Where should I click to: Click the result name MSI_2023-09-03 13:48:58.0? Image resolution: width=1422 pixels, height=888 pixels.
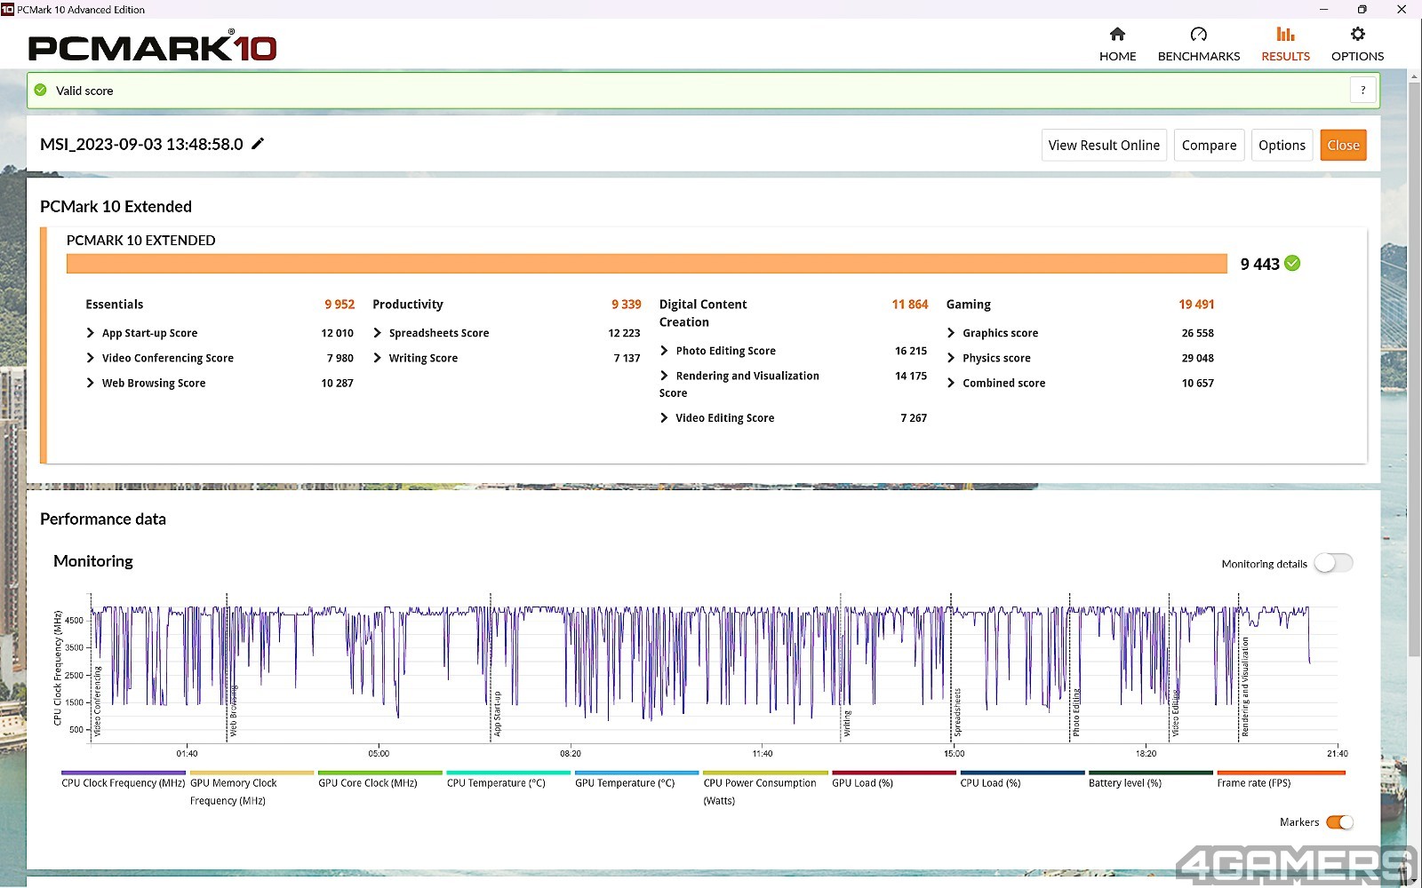pyautogui.click(x=141, y=144)
